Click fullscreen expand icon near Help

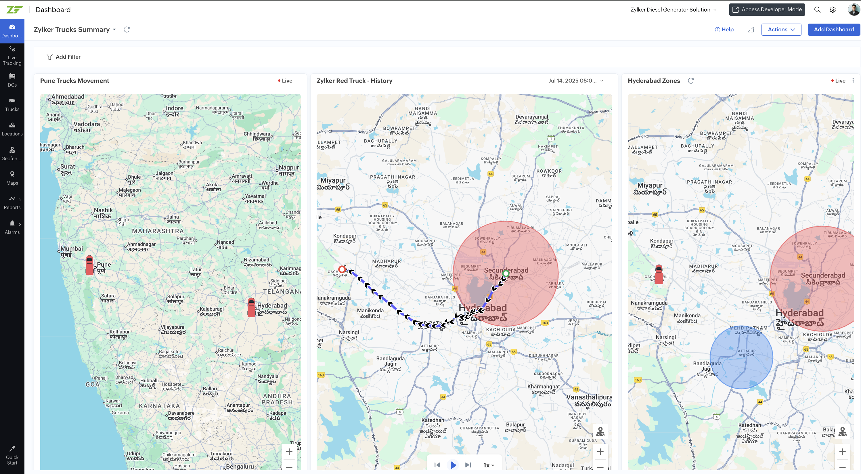[751, 29]
